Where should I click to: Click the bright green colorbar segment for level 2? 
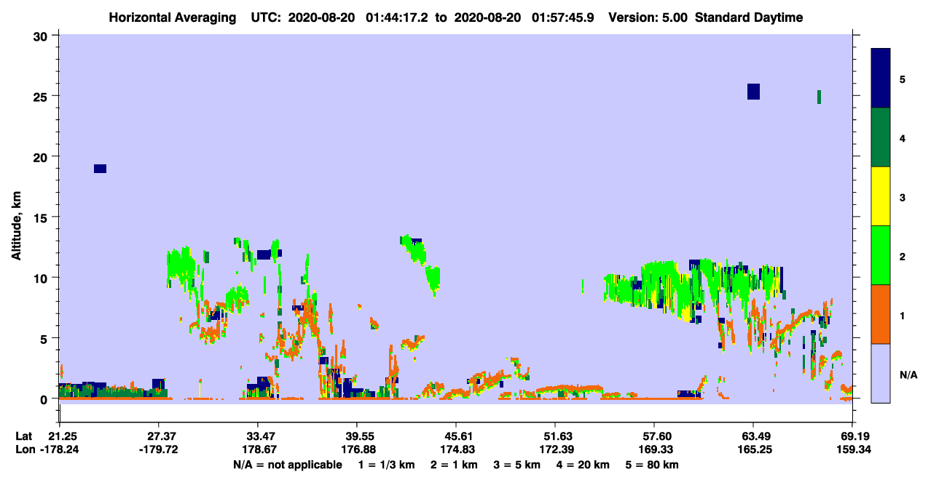[881, 254]
